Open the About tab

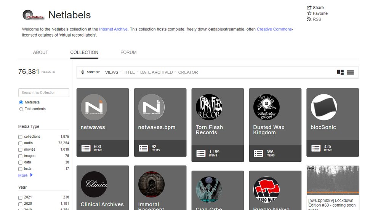pyautogui.click(x=40, y=52)
